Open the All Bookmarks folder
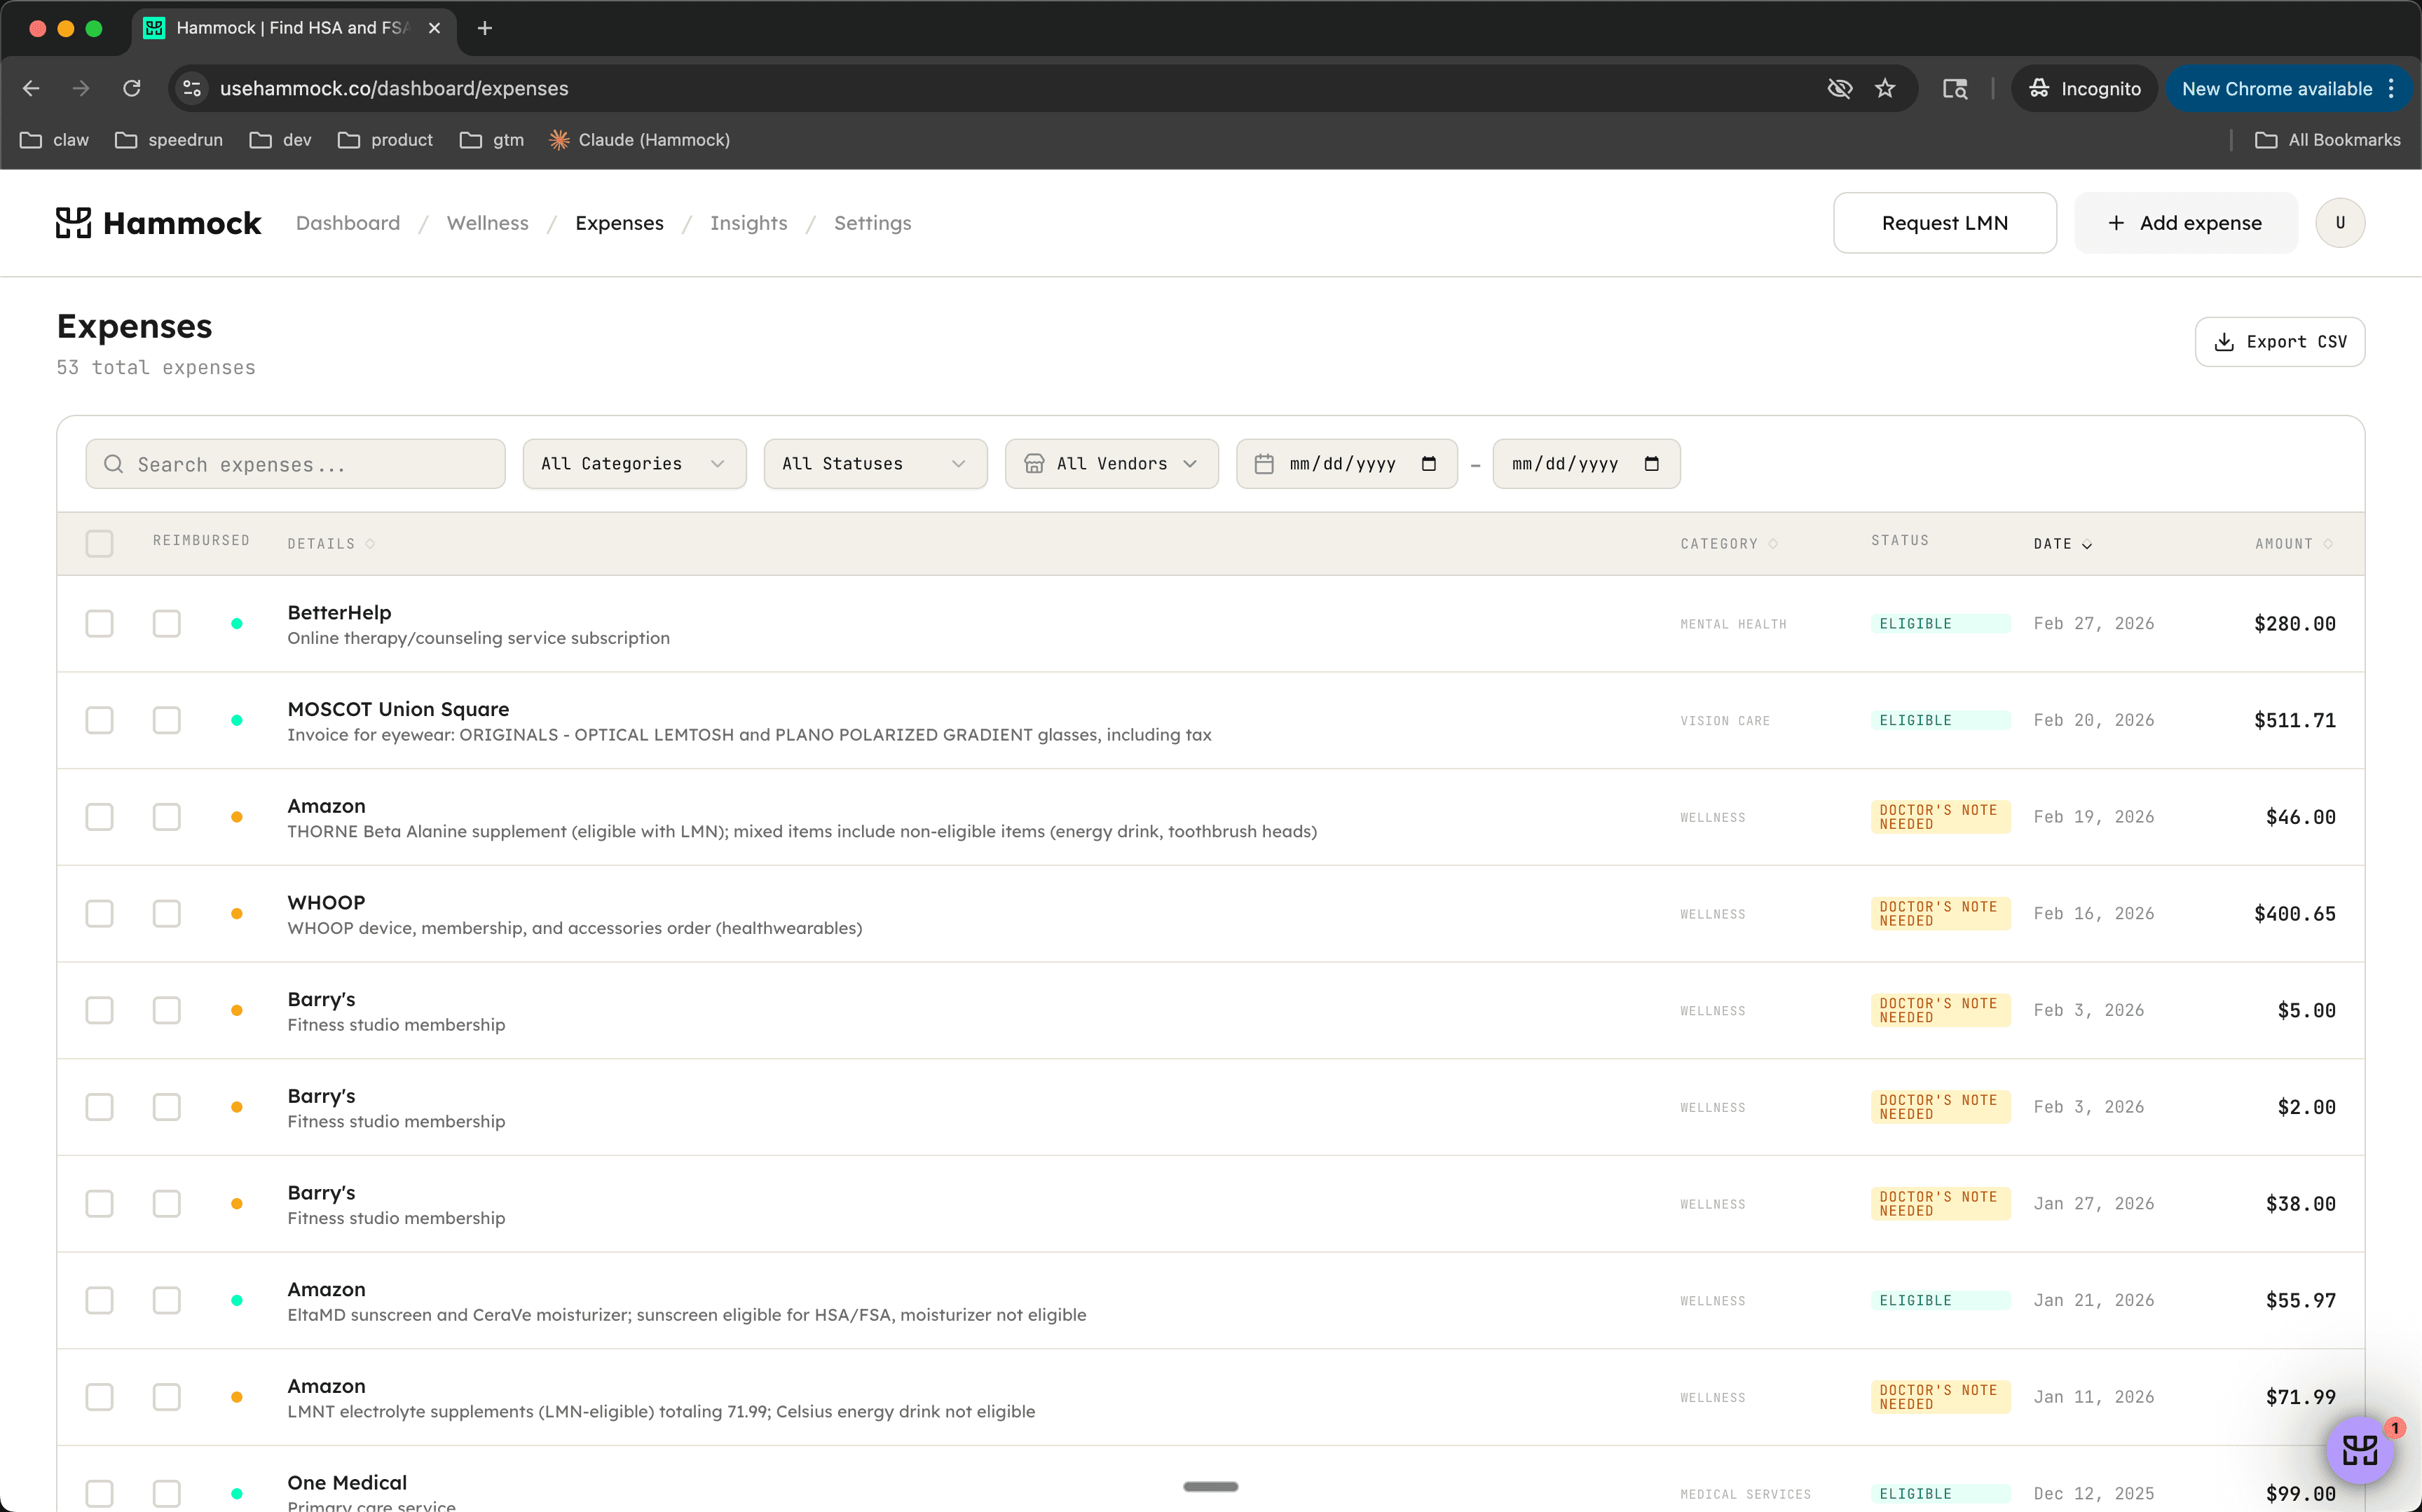The height and width of the screenshot is (1512, 2422). 2328,140
